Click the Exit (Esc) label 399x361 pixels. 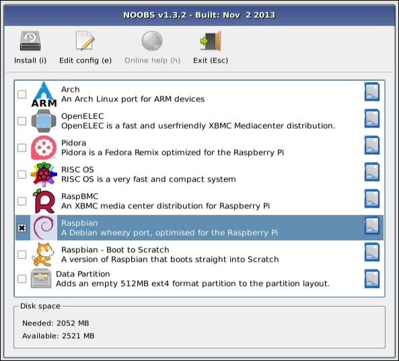point(211,61)
